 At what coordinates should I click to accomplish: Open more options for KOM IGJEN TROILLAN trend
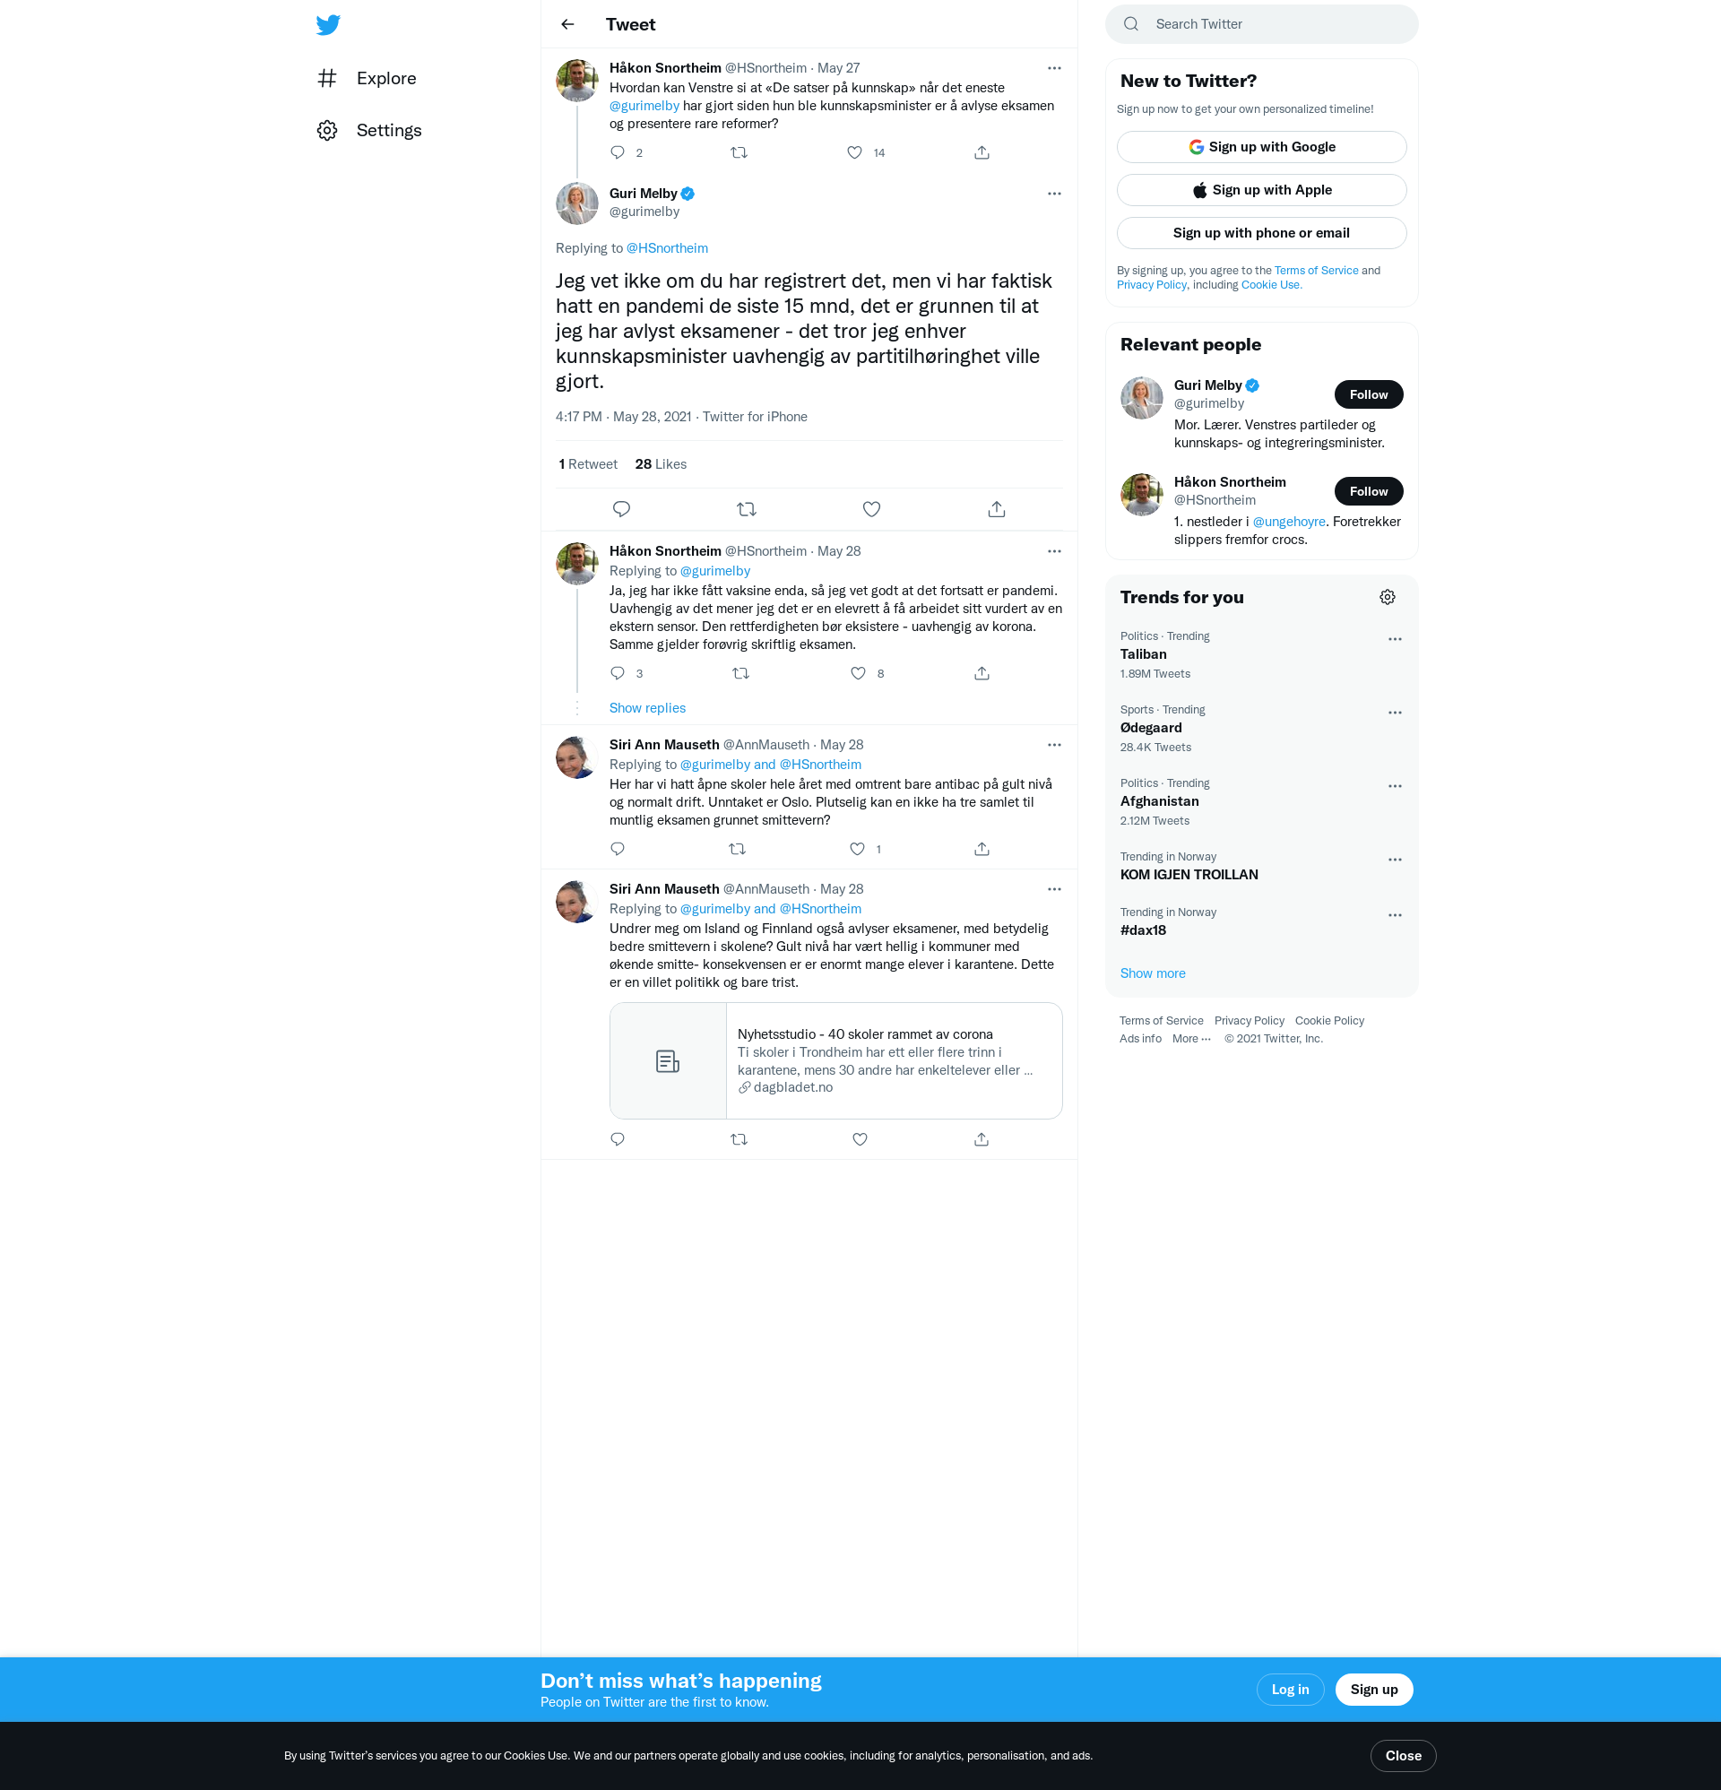(1395, 860)
